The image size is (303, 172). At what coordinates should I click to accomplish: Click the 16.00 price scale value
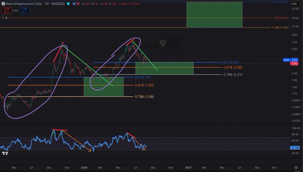click(x=295, y=18)
